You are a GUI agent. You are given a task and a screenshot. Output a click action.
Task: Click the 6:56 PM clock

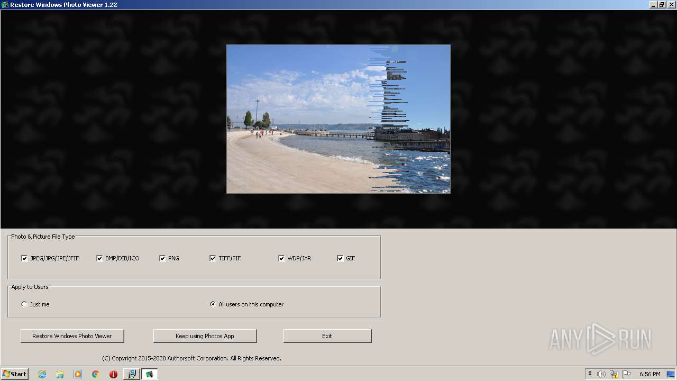point(649,374)
